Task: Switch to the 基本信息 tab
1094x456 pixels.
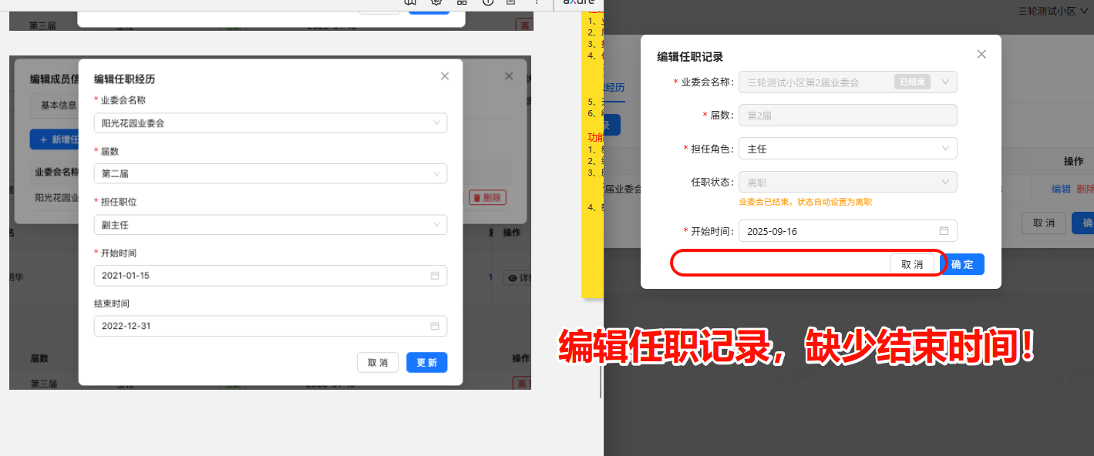Action: coord(60,105)
